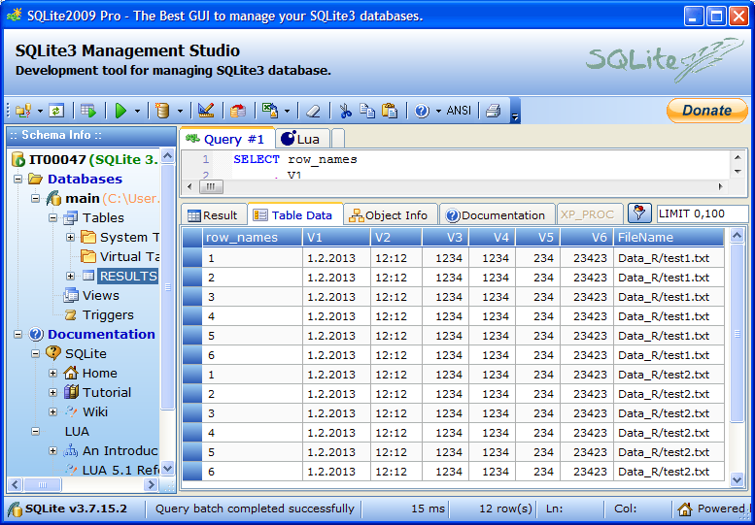Open the Object Info tab

[x=389, y=215]
